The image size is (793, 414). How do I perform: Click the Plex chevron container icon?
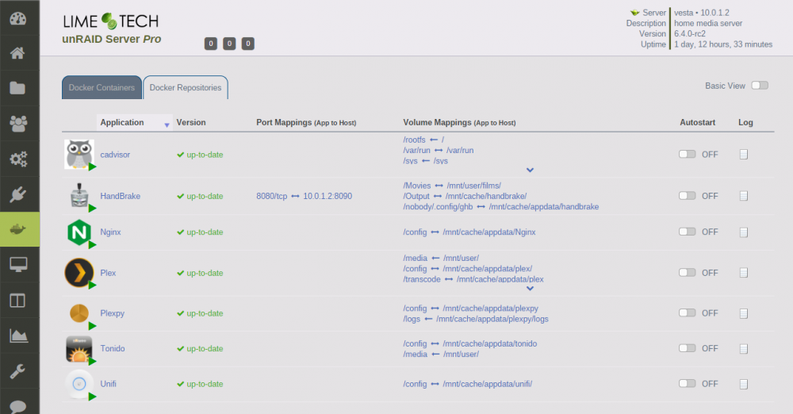click(79, 273)
